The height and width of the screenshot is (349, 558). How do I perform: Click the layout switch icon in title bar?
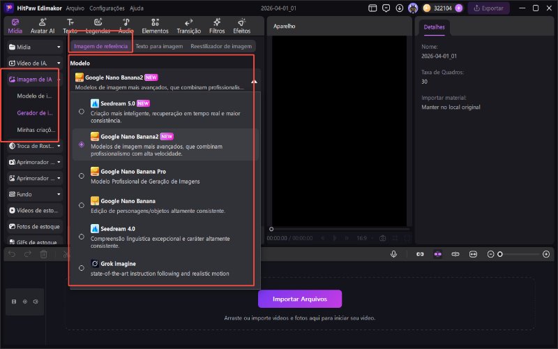click(372, 8)
